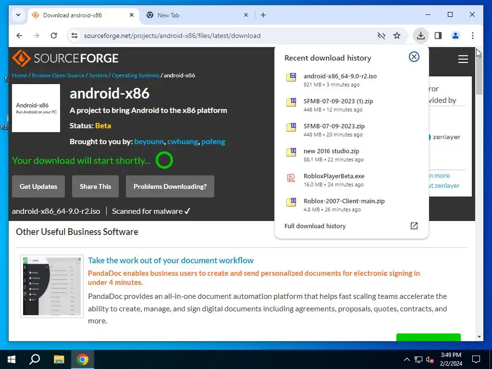Click the eye-slash tracking protection icon
Image resolution: width=492 pixels, height=369 pixels.
click(381, 36)
